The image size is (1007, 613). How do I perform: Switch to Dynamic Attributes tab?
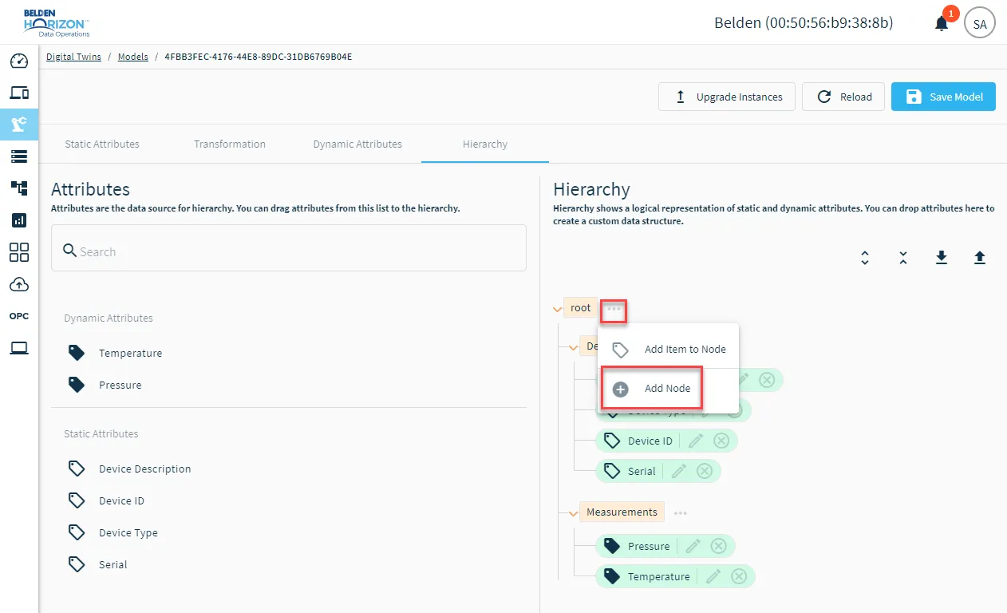tap(357, 144)
